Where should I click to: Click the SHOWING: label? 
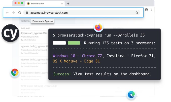[25, 21]
